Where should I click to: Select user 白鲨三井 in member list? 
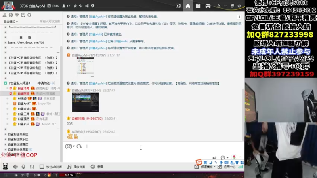coord(23,114)
